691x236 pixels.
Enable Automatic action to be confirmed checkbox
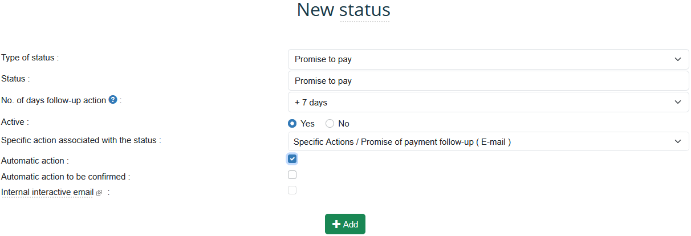click(x=292, y=175)
